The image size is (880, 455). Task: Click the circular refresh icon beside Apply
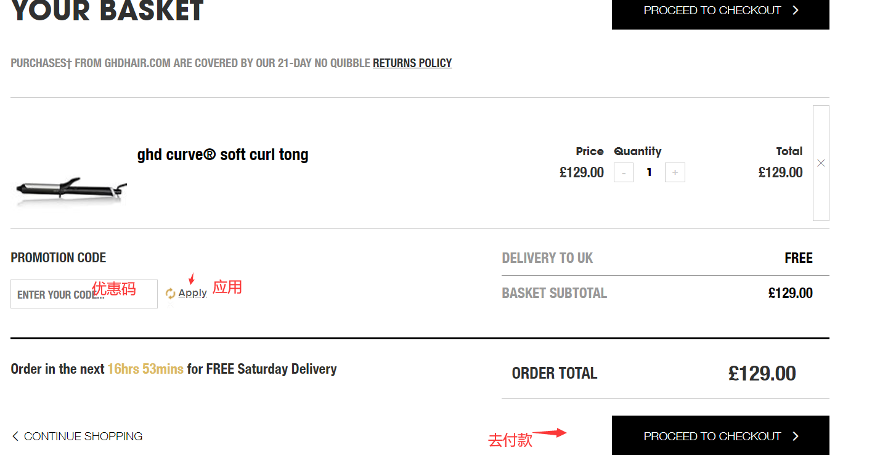pyautogui.click(x=170, y=294)
